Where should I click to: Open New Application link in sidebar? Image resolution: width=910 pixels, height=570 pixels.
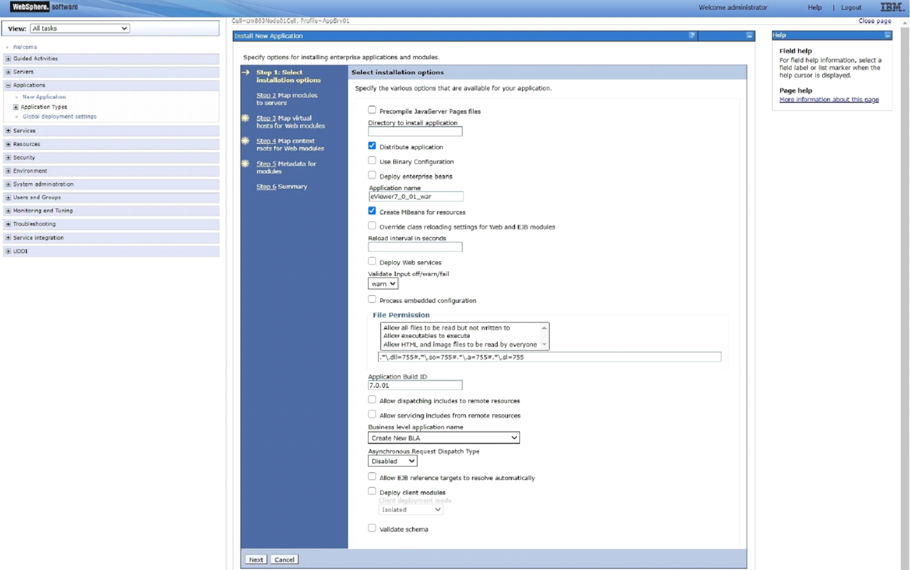tap(44, 97)
